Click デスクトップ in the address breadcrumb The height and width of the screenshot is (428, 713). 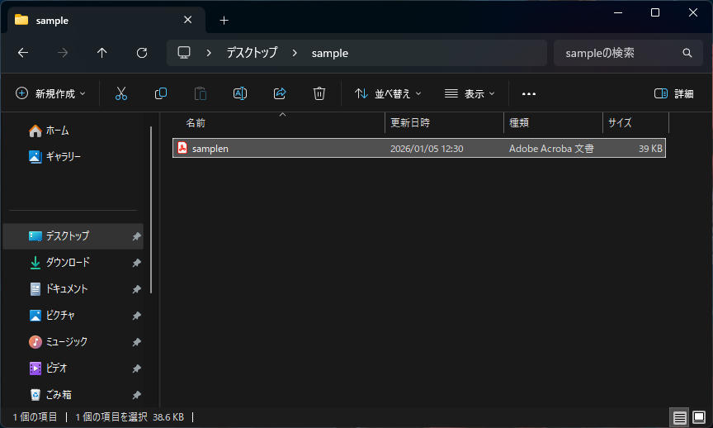pyautogui.click(x=253, y=53)
